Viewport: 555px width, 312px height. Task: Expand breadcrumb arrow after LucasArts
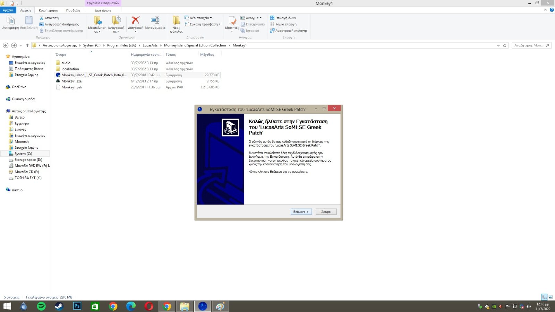pyautogui.click(x=161, y=45)
